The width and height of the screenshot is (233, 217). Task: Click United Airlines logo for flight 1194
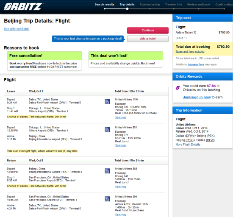[107, 102]
